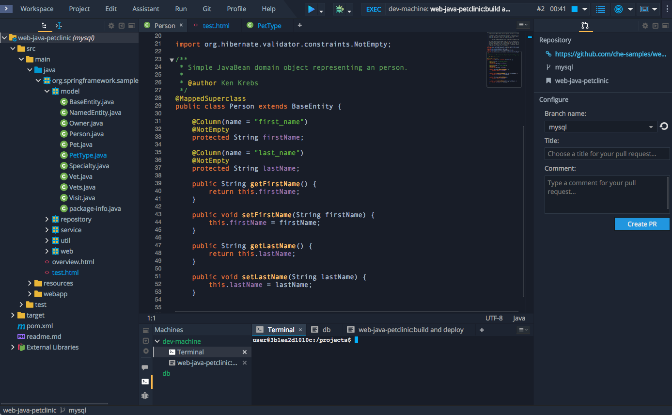This screenshot has width=672, height=415.
Task: Expand the External Libraries node
Action: click(13, 347)
